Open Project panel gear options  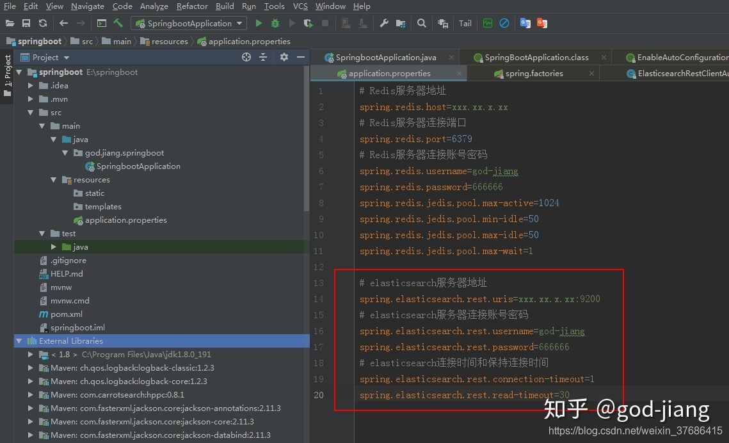point(284,57)
